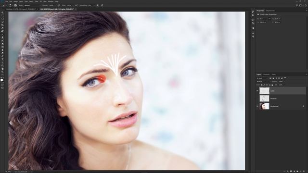Select the Rectangular Marquee tool
308x173 pixels.
[2, 16]
